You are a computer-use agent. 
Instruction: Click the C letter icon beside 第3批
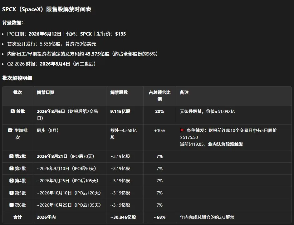tap(12, 169)
